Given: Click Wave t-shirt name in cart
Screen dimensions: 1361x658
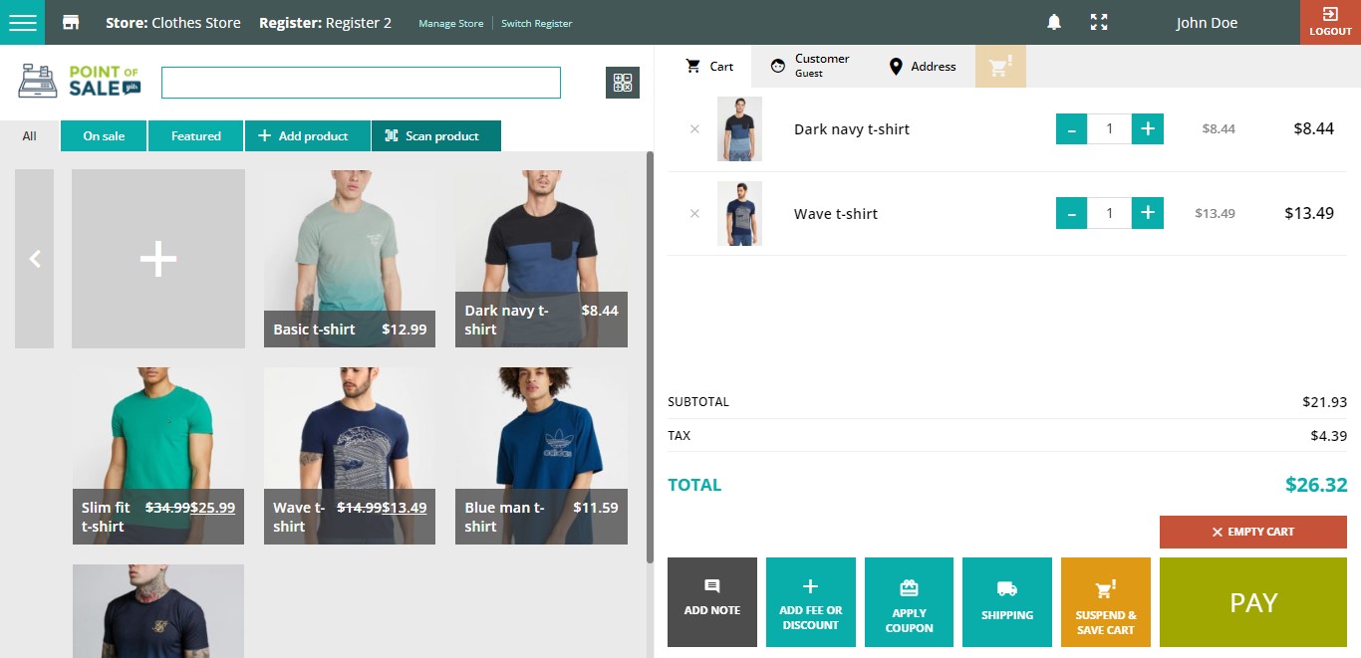Looking at the screenshot, I should coord(836,214).
